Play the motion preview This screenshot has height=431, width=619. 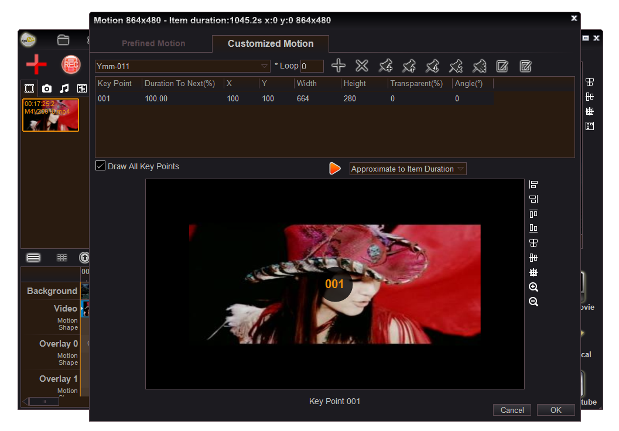(335, 169)
